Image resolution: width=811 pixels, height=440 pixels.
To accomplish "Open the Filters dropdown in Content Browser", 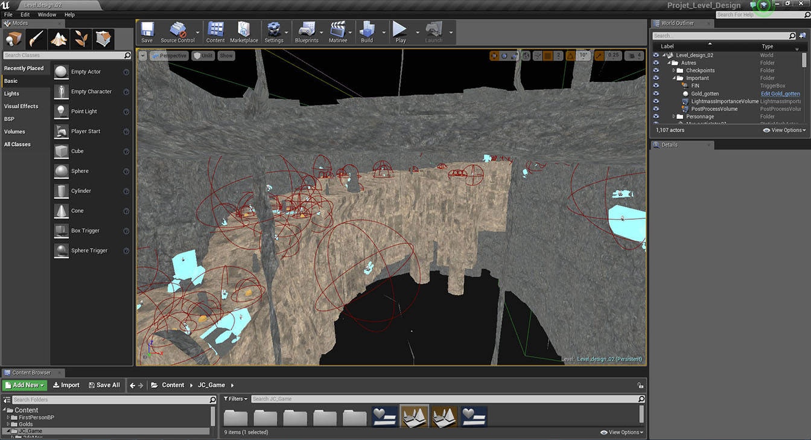I will (x=236, y=399).
